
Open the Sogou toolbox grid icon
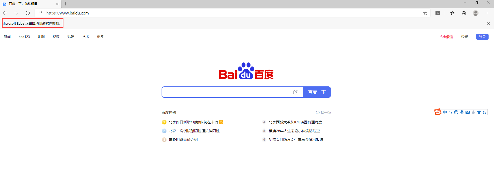point(485,112)
